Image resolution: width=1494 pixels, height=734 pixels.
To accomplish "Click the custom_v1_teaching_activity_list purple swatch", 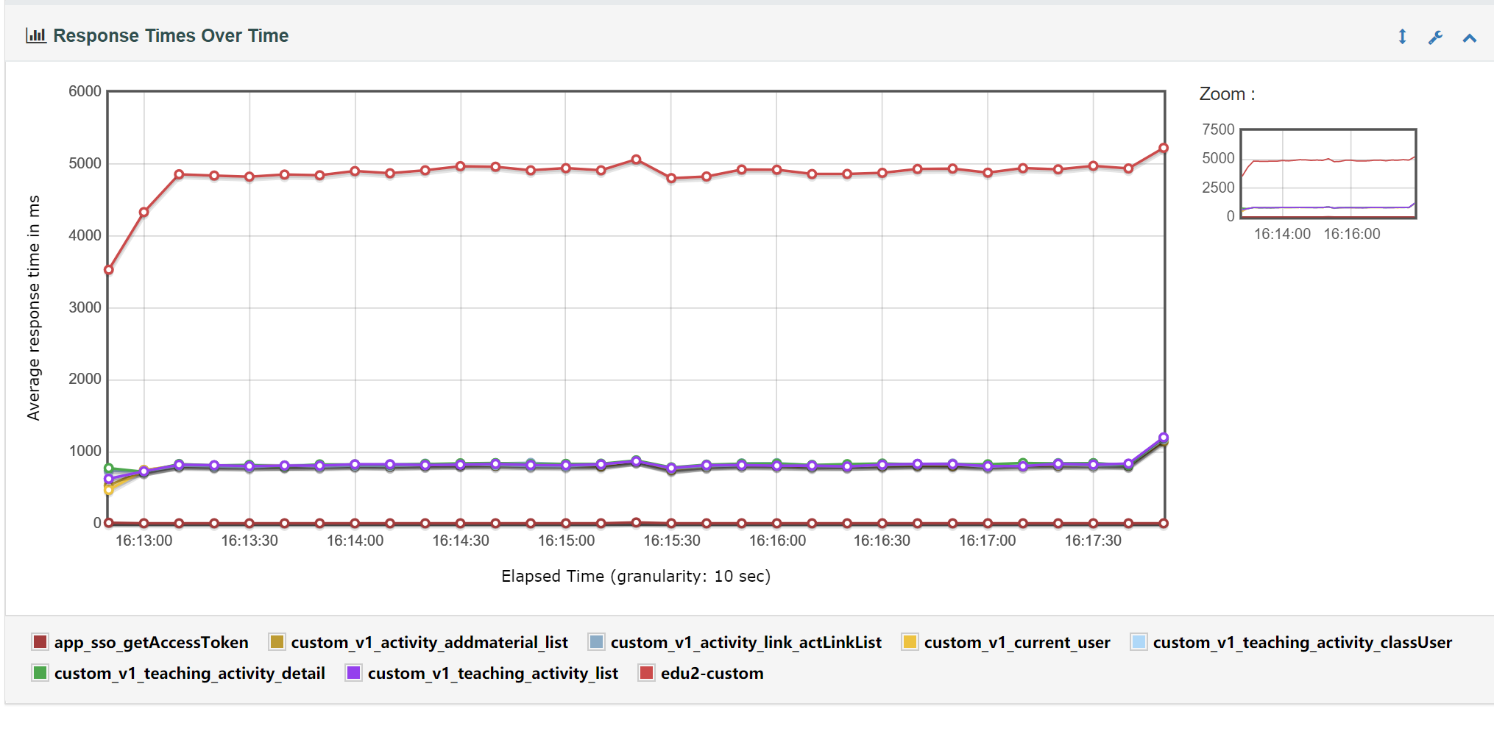I will pyautogui.click(x=353, y=673).
